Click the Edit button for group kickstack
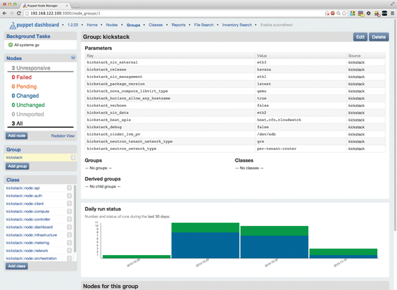Image resolution: width=397 pixels, height=290 pixels. click(360, 37)
